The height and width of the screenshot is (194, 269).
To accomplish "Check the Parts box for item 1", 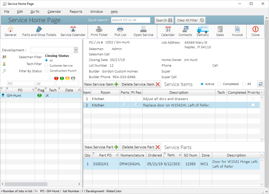I will click(x=125, y=99).
